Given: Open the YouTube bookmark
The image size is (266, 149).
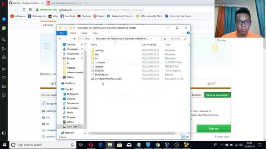Looking at the screenshot, I should tap(84, 16).
